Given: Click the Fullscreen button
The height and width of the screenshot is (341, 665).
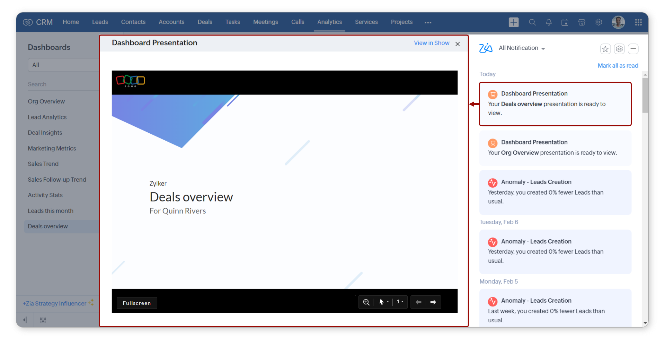Looking at the screenshot, I should (x=137, y=303).
